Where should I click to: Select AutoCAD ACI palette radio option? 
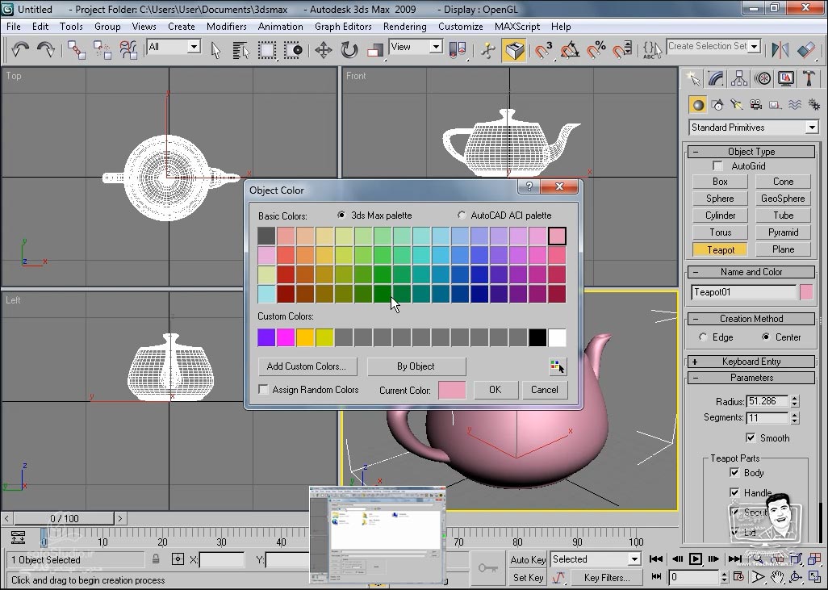(x=462, y=215)
